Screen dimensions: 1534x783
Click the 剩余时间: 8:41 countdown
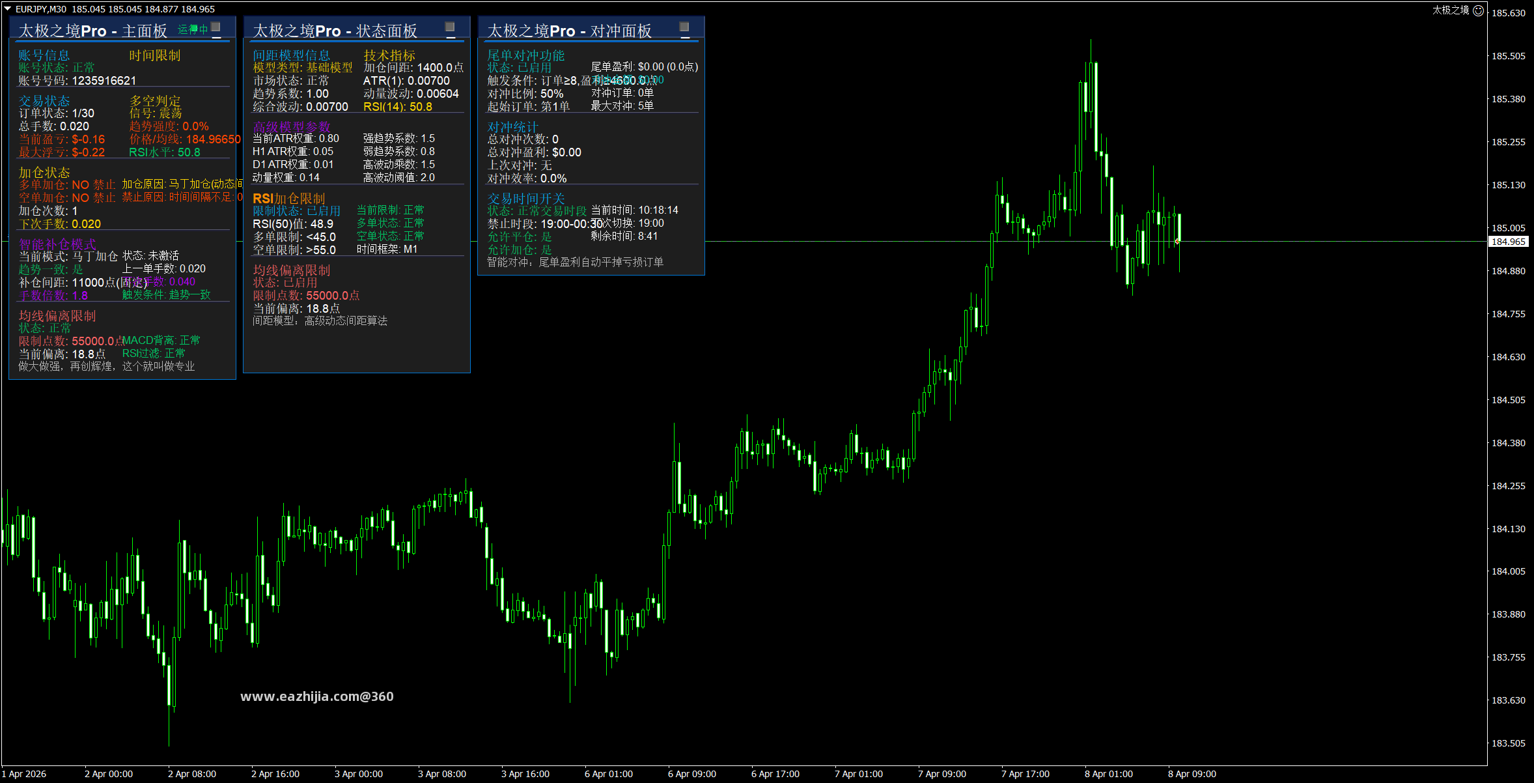pyautogui.click(x=624, y=236)
